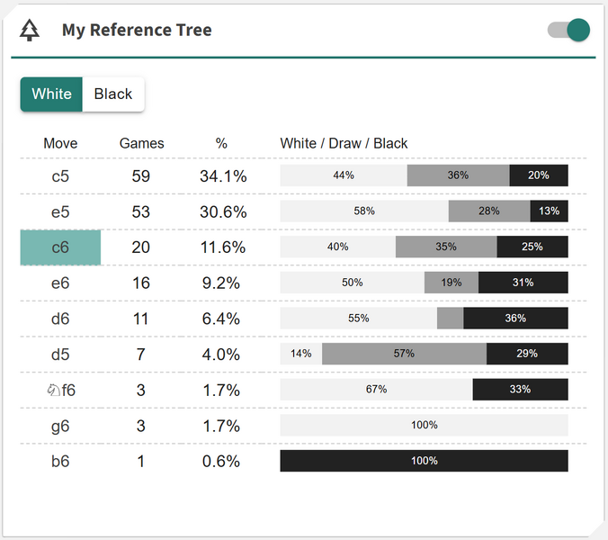Click the highlighted c6 move
Image resolution: width=608 pixels, height=540 pixels.
coord(60,247)
